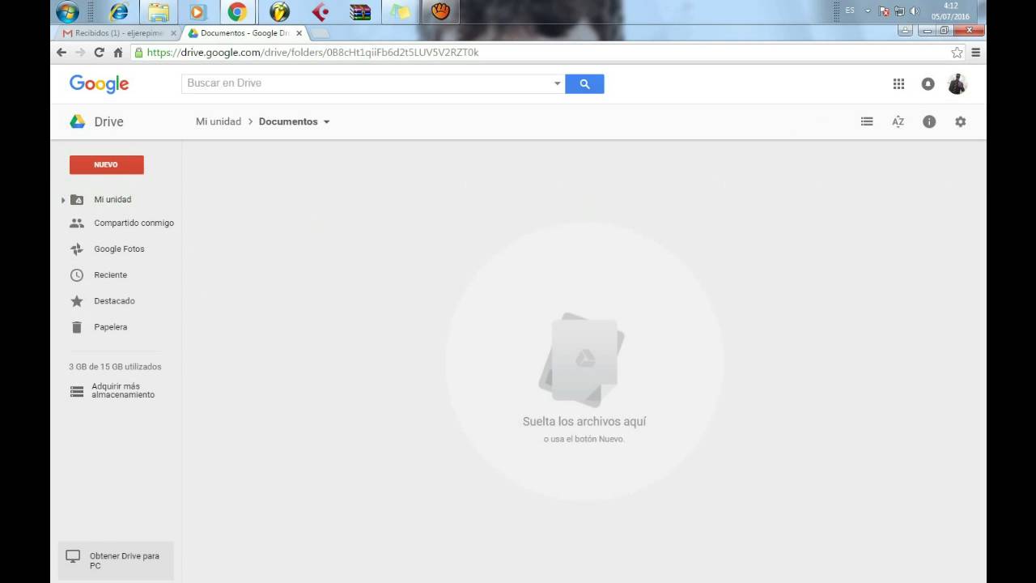Open WinRAR taskbar icon
This screenshot has height=583, width=1036.
[x=360, y=12]
